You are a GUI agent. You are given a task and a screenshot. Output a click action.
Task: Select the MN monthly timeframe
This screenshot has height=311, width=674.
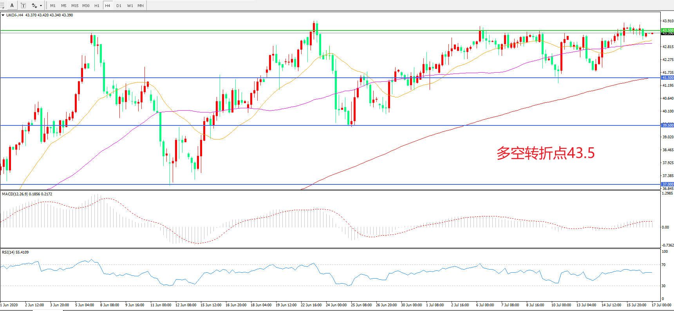140,5
